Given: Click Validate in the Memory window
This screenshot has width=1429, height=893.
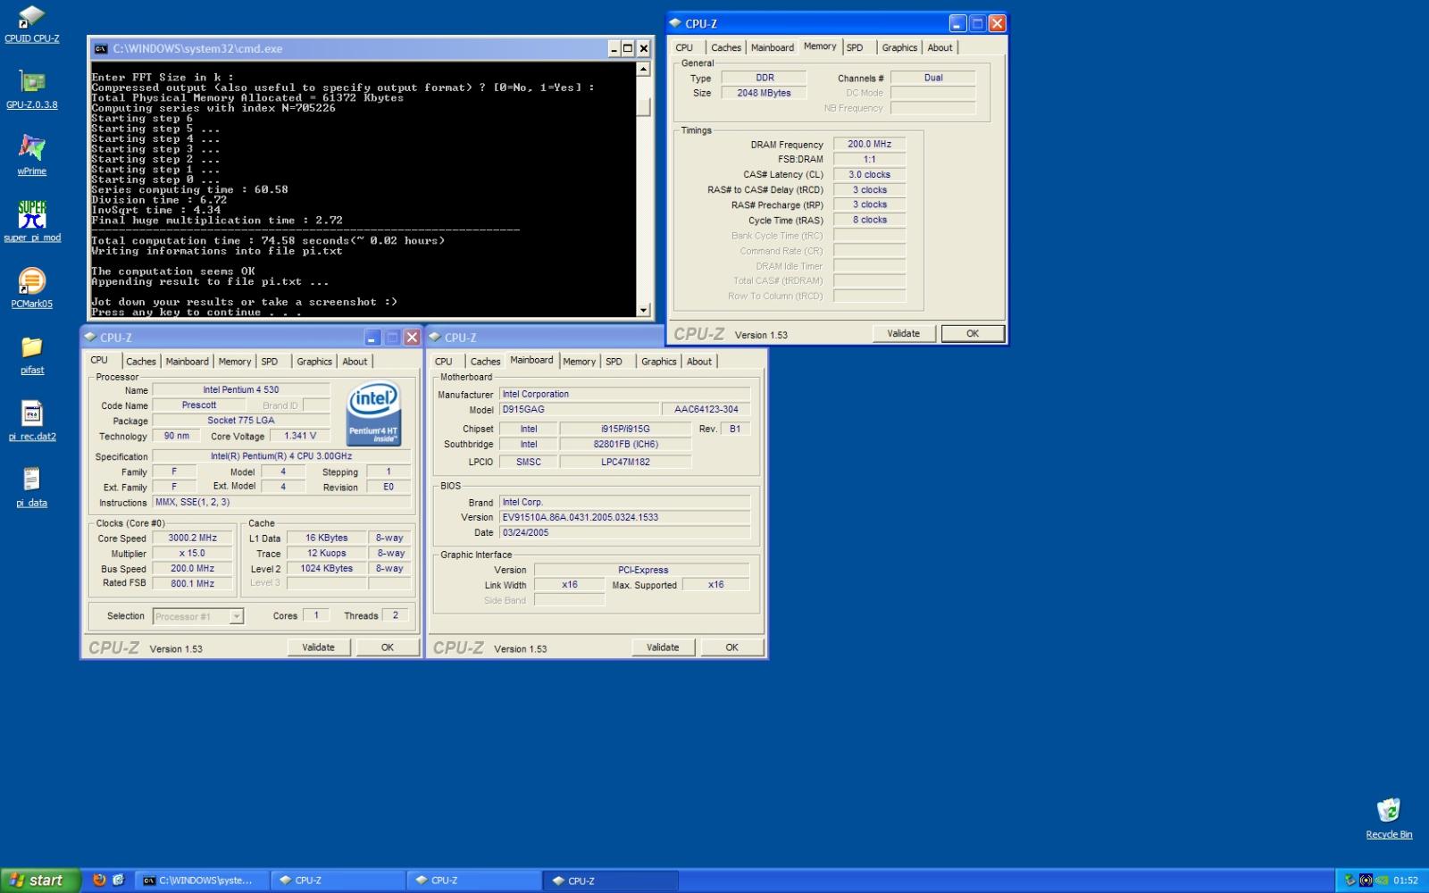Looking at the screenshot, I should (904, 334).
